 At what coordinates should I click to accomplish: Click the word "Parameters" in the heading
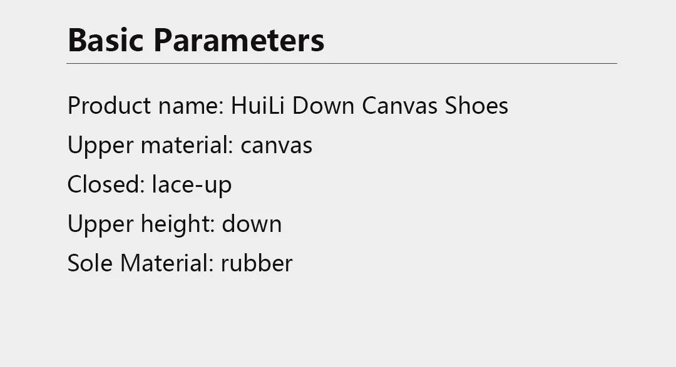click(239, 40)
